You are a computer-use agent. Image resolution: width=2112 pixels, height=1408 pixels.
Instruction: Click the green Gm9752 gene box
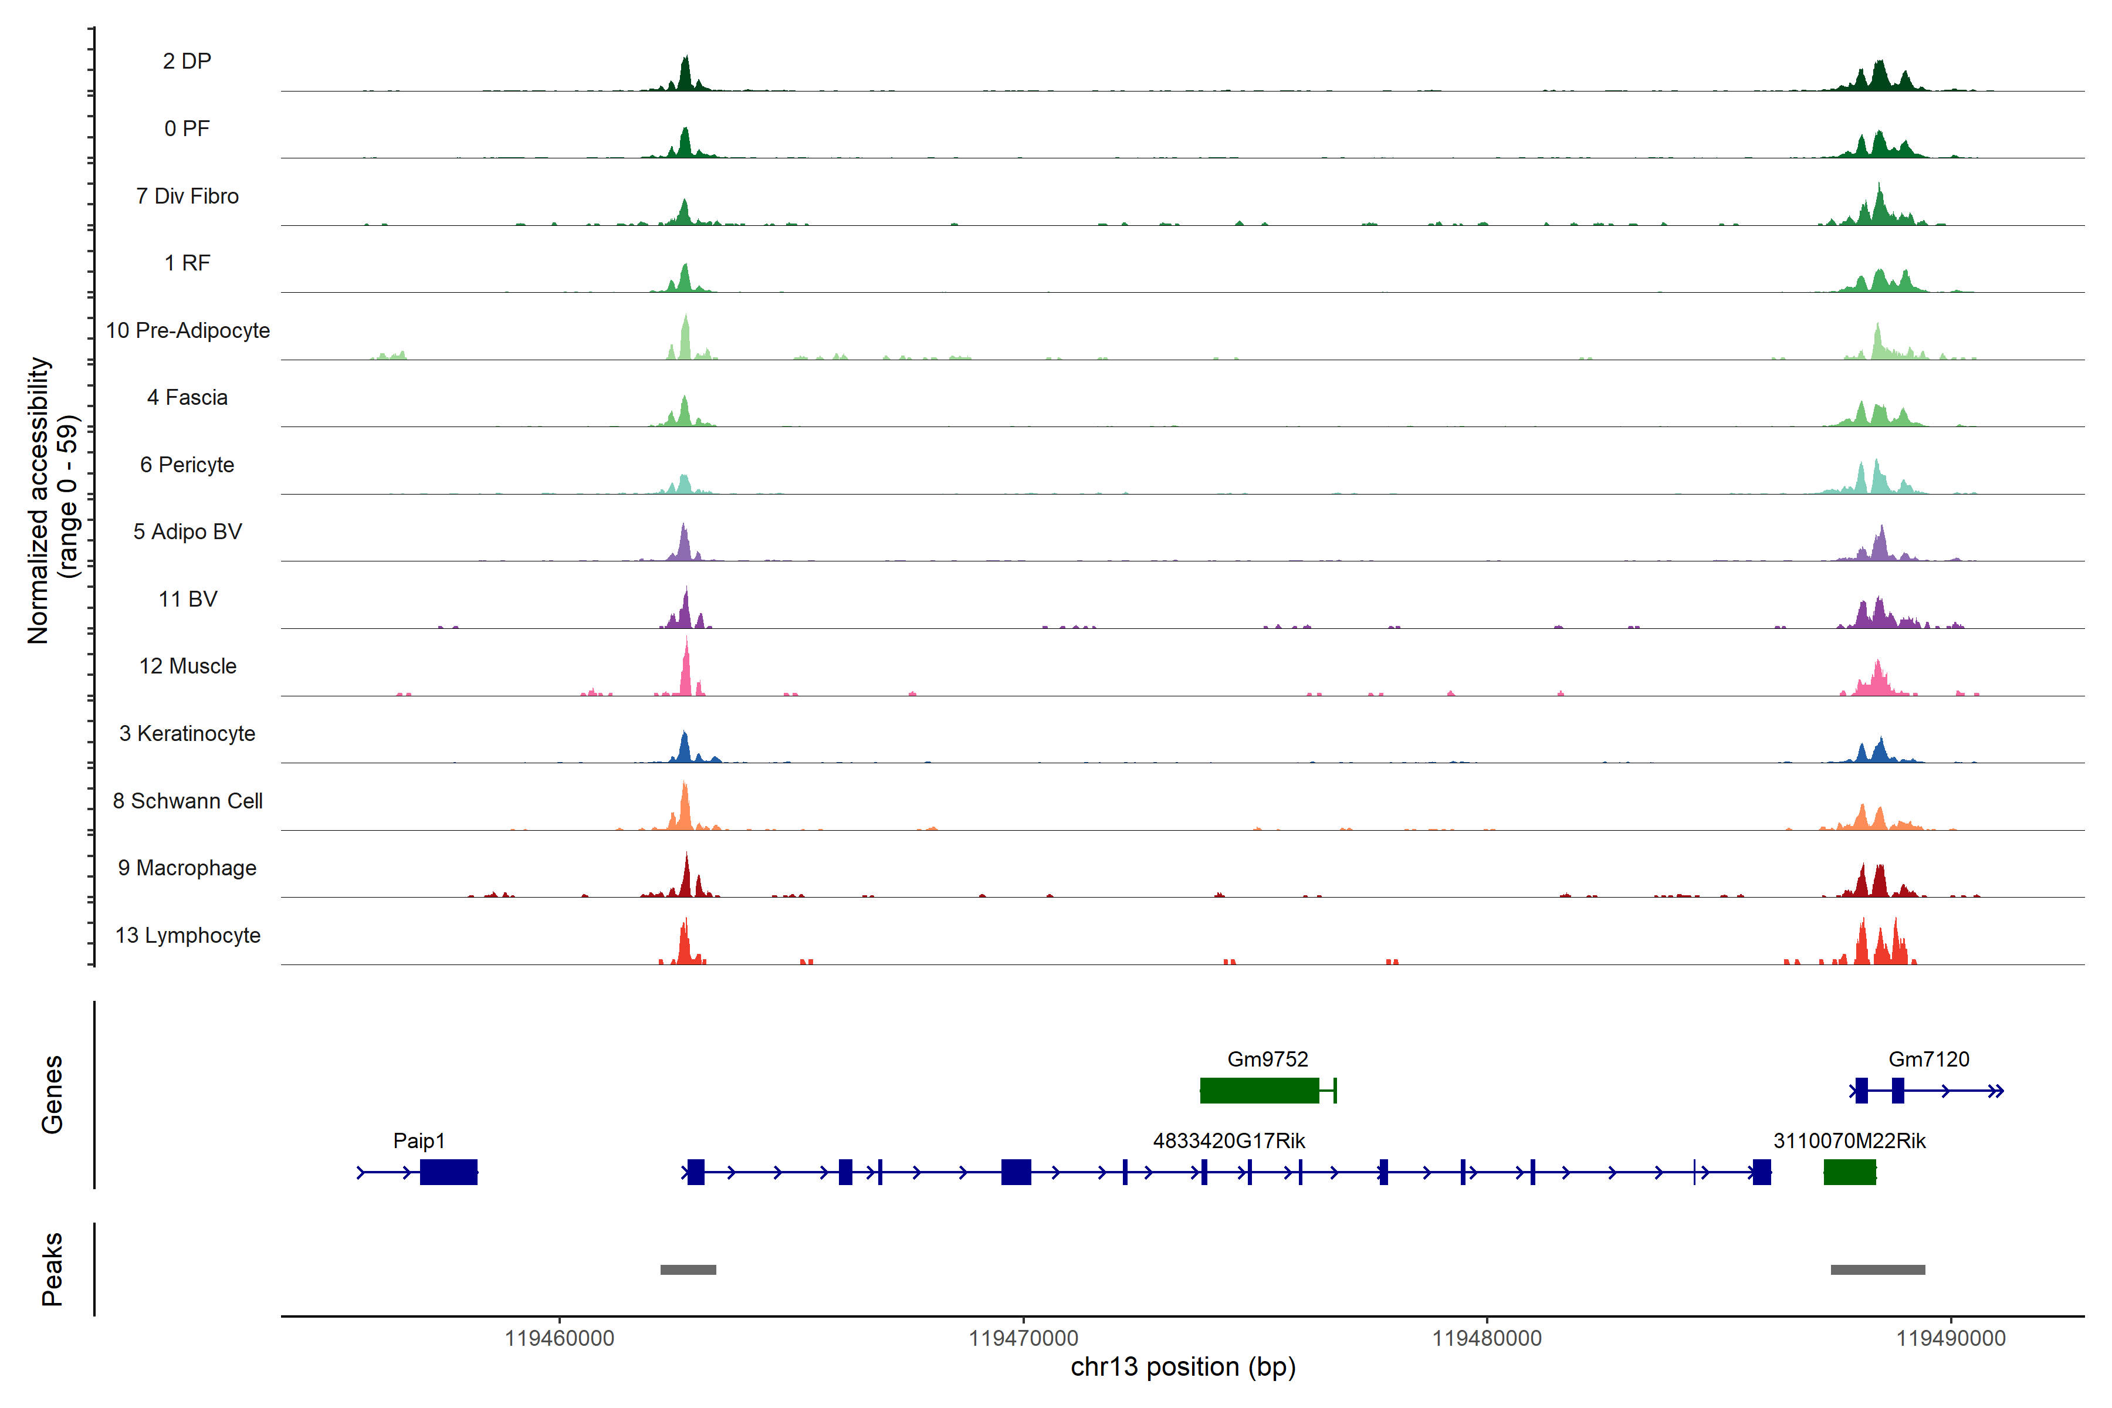pyautogui.click(x=1259, y=1090)
